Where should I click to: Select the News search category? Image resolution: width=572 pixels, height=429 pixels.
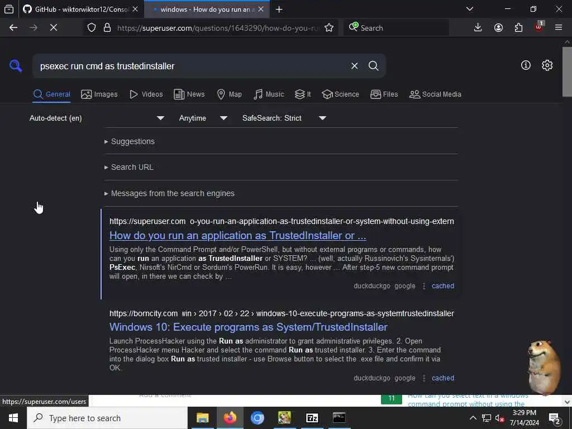[189, 94]
